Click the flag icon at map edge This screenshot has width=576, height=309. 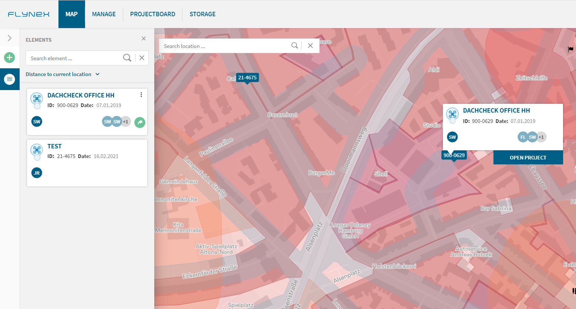[x=571, y=49]
